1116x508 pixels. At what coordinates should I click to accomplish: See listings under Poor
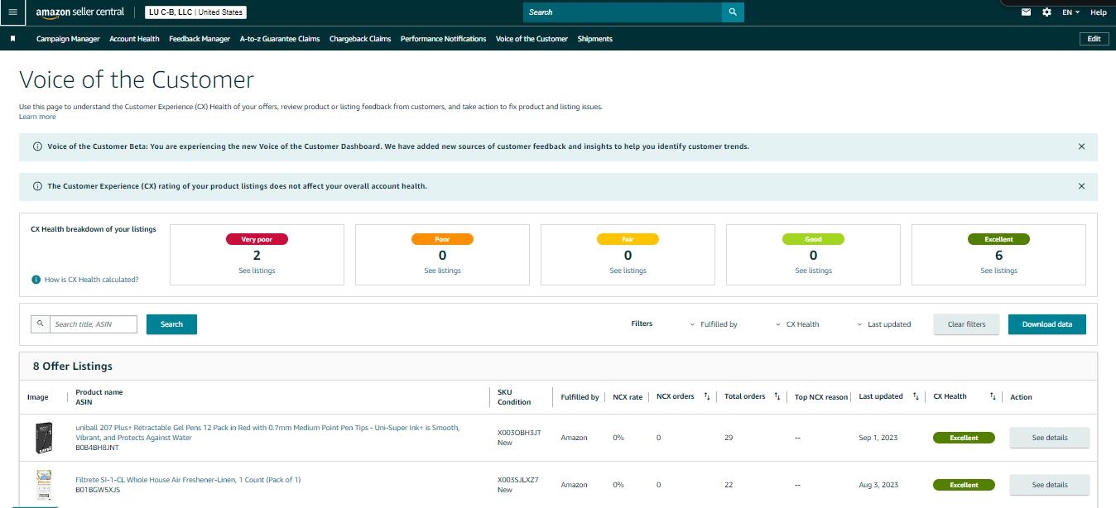442,271
